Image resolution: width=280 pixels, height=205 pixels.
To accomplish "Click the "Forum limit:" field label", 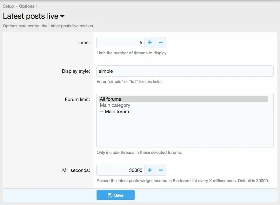I will tap(77, 99).
